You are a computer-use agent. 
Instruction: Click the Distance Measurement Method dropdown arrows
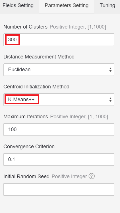tap(110, 70)
